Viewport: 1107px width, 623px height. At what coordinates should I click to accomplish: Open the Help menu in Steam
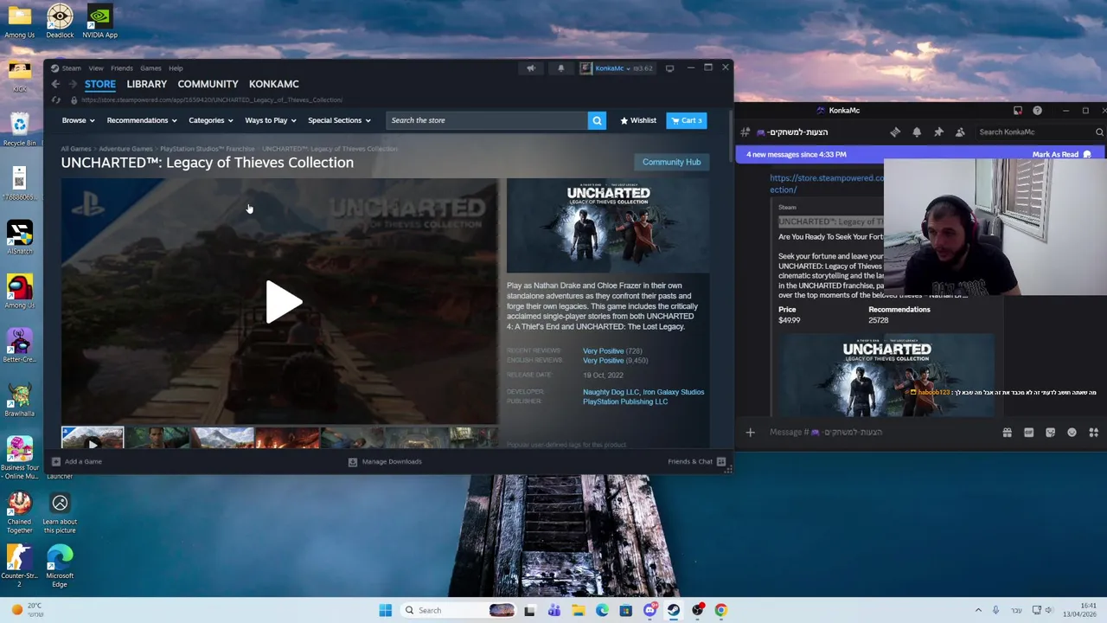tap(176, 68)
